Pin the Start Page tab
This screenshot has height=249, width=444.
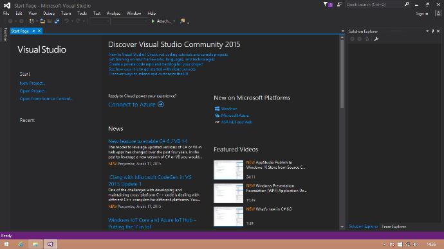[x=33, y=31]
